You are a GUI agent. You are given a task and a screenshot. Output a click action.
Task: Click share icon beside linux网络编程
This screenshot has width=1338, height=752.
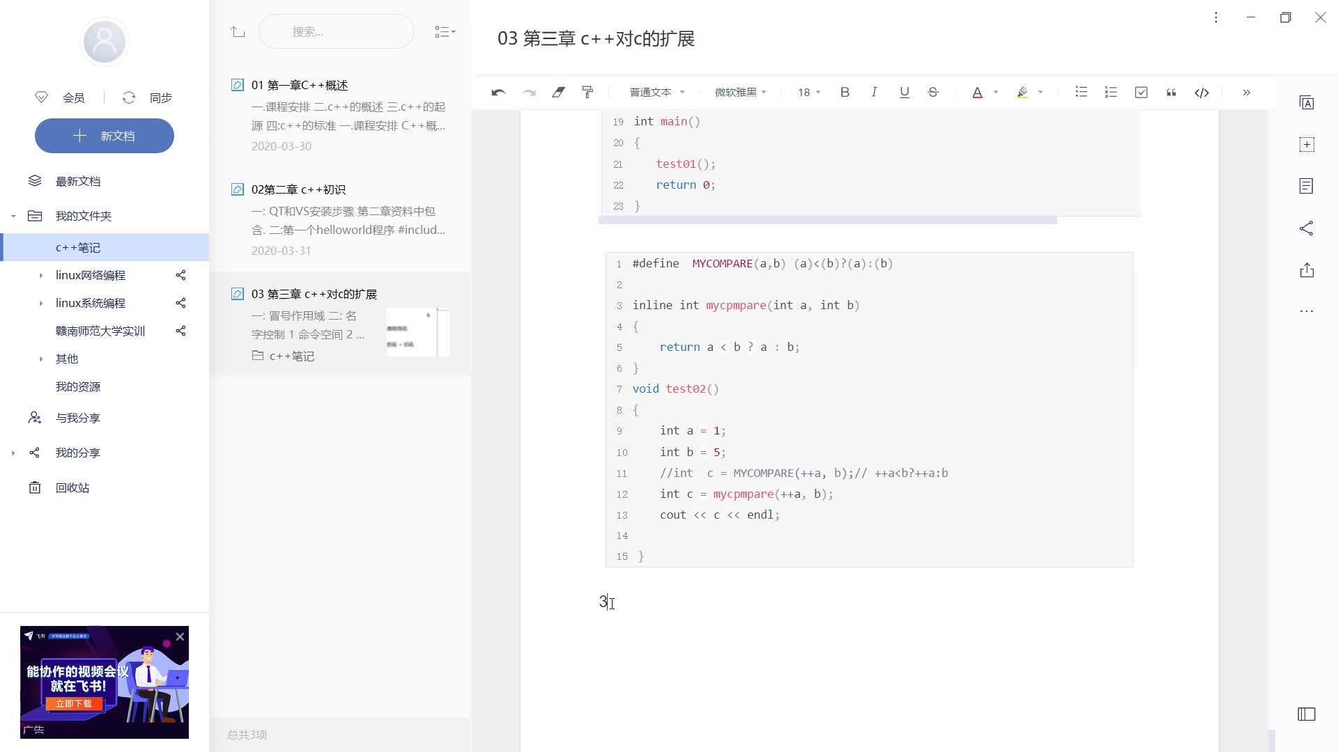coord(180,275)
